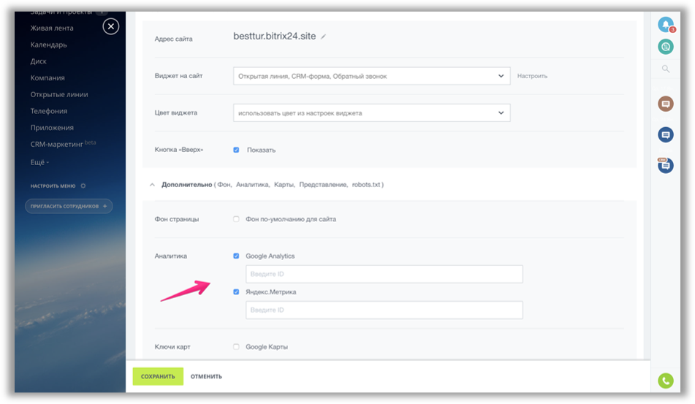
Task: Open the notifications bell icon
Action: [665, 24]
